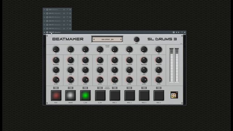
Task: Click the L8 knob
Action: (x=158, y=49)
